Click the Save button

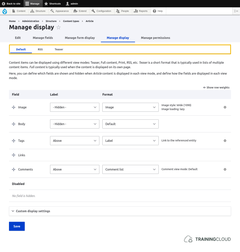[x=17, y=226]
